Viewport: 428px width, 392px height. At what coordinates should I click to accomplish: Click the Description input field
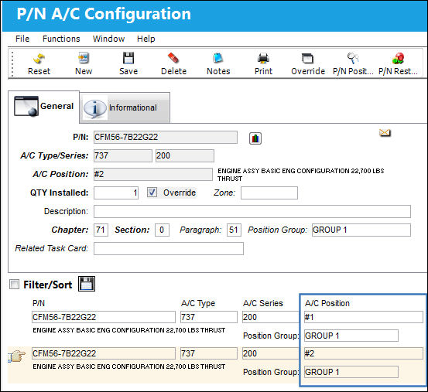tap(252, 211)
